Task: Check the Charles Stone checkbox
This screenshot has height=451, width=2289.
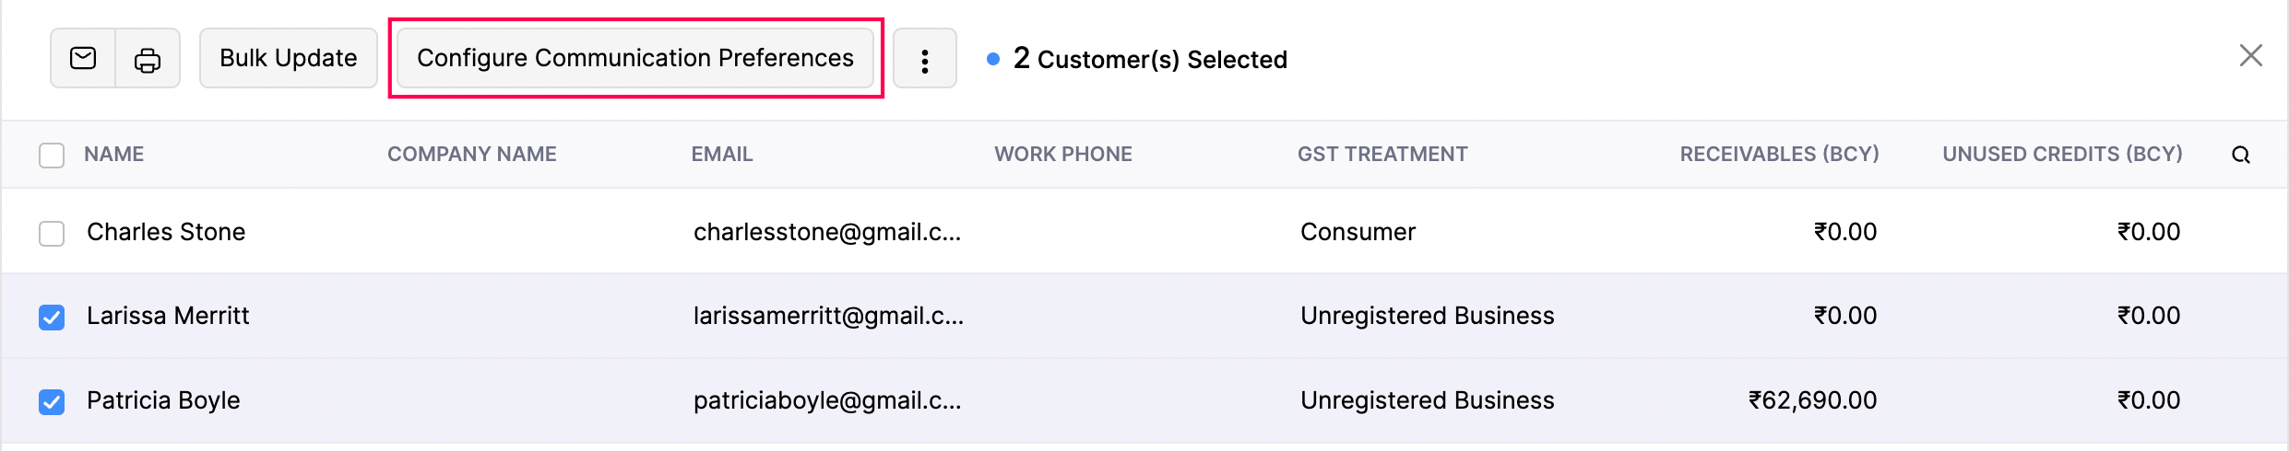Action: click(52, 234)
